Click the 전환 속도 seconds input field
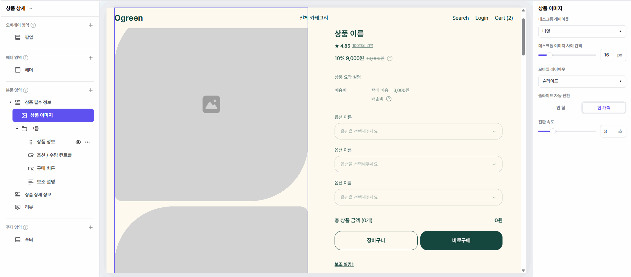The width and height of the screenshot is (631, 277). point(613,131)
